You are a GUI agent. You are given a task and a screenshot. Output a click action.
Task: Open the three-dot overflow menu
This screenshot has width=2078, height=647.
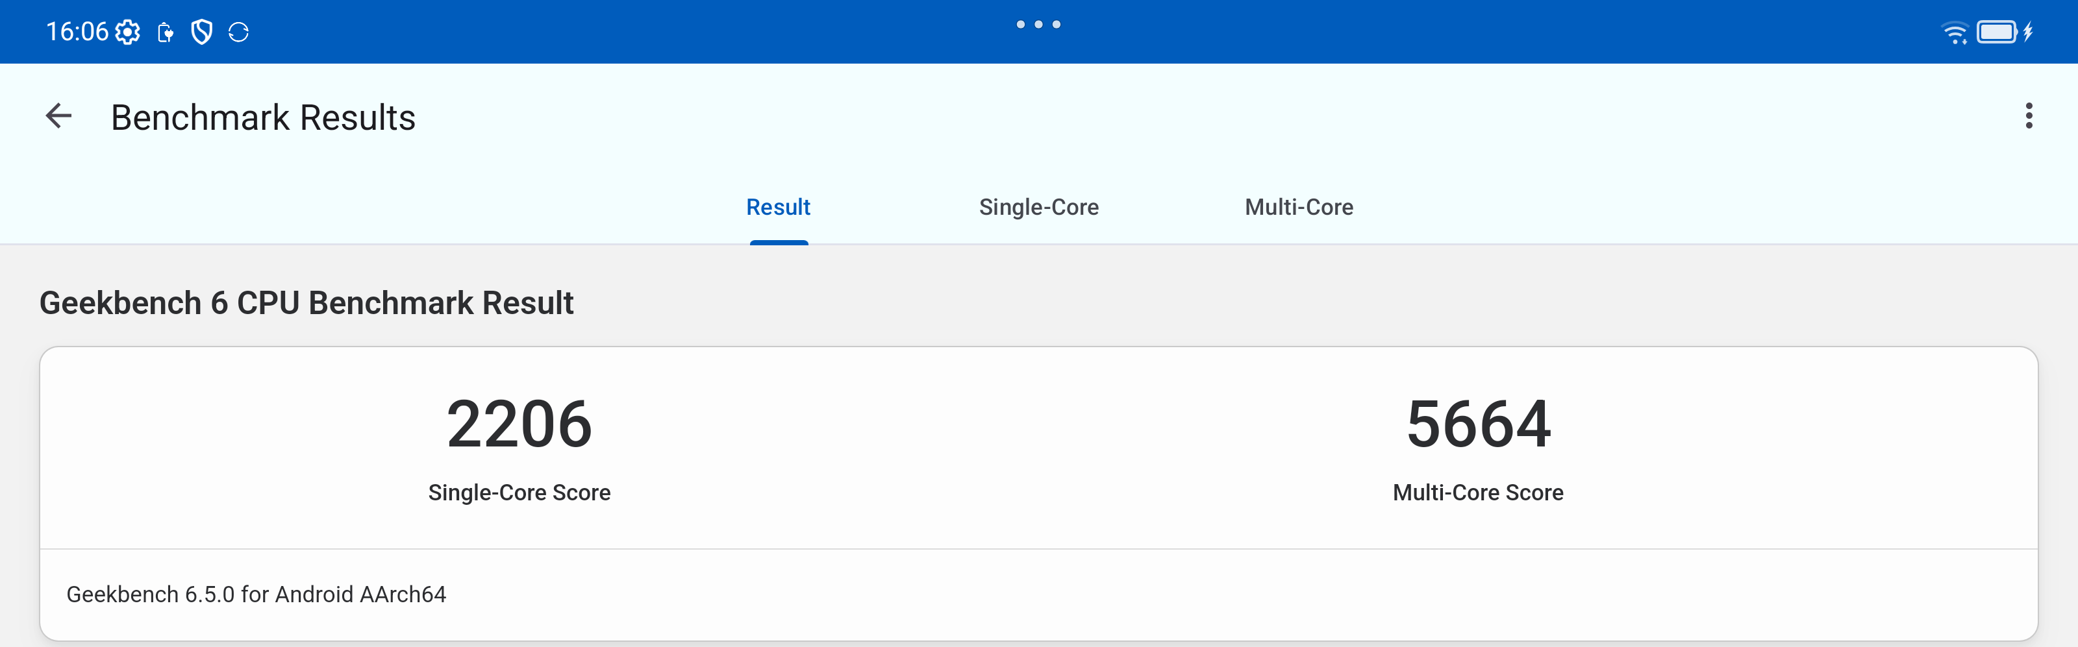point(2028,116)
